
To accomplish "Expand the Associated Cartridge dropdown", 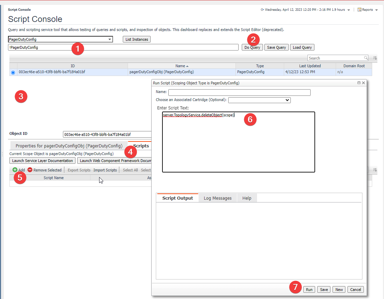I will coord(287,100).
